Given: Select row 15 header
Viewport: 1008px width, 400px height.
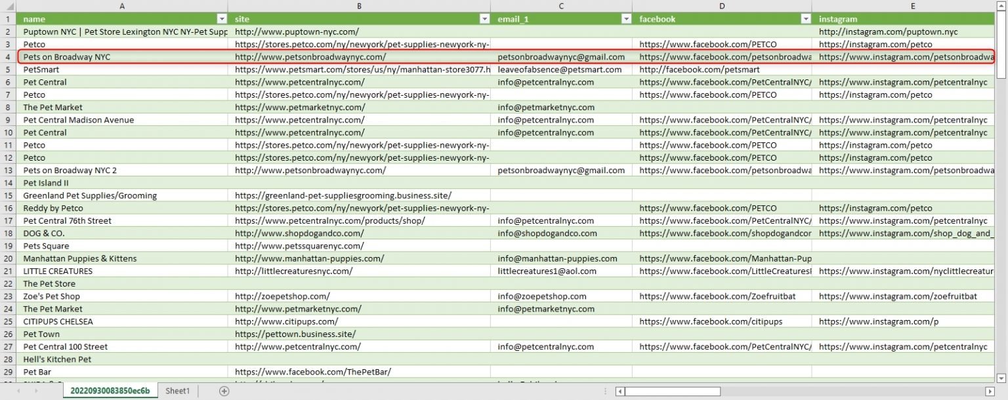Looking at the screenshot, I should click(x=8, y=195).
